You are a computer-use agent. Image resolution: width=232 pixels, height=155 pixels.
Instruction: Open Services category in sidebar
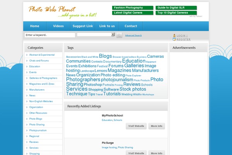[x=34, y=148]
